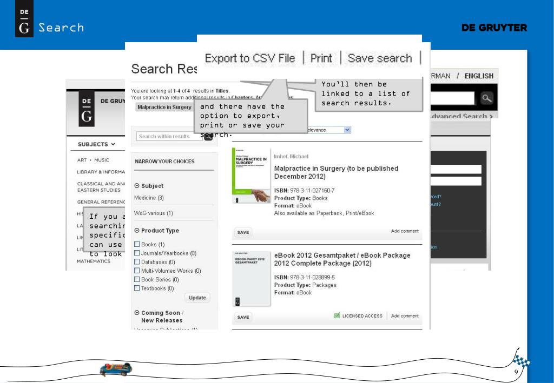
Task: Open eBook 2012 Gesamtpaket title link
Action: 342,259
